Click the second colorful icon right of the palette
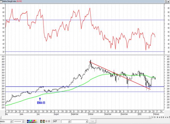Screen dimensions: 170x124 tap(43, 121)
